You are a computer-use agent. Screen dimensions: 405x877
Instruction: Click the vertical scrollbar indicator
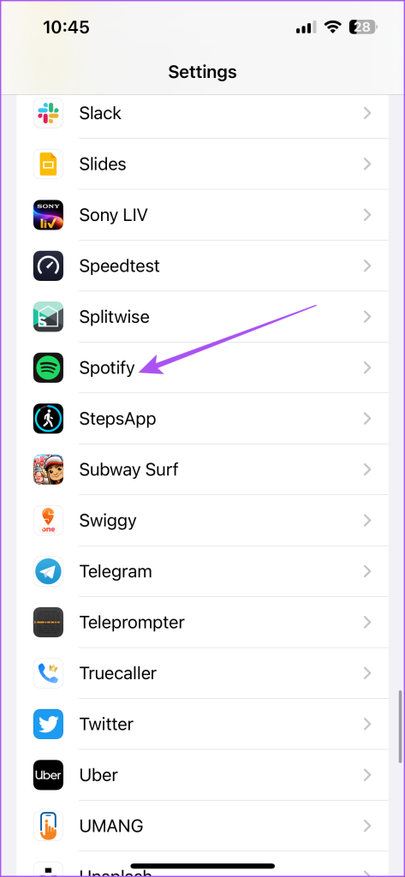coord(400,726)
